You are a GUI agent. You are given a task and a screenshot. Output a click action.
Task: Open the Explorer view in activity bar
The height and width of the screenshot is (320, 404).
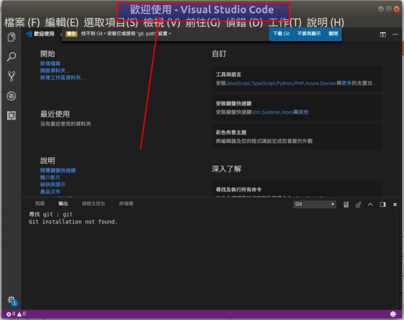12,37
